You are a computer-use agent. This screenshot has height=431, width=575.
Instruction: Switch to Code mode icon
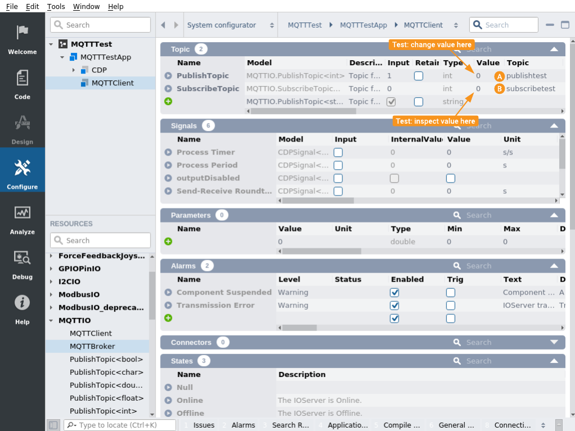point(22,78)
